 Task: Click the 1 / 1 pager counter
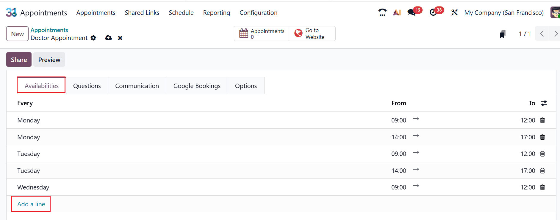pyautogui.click(x=525, y=34)
